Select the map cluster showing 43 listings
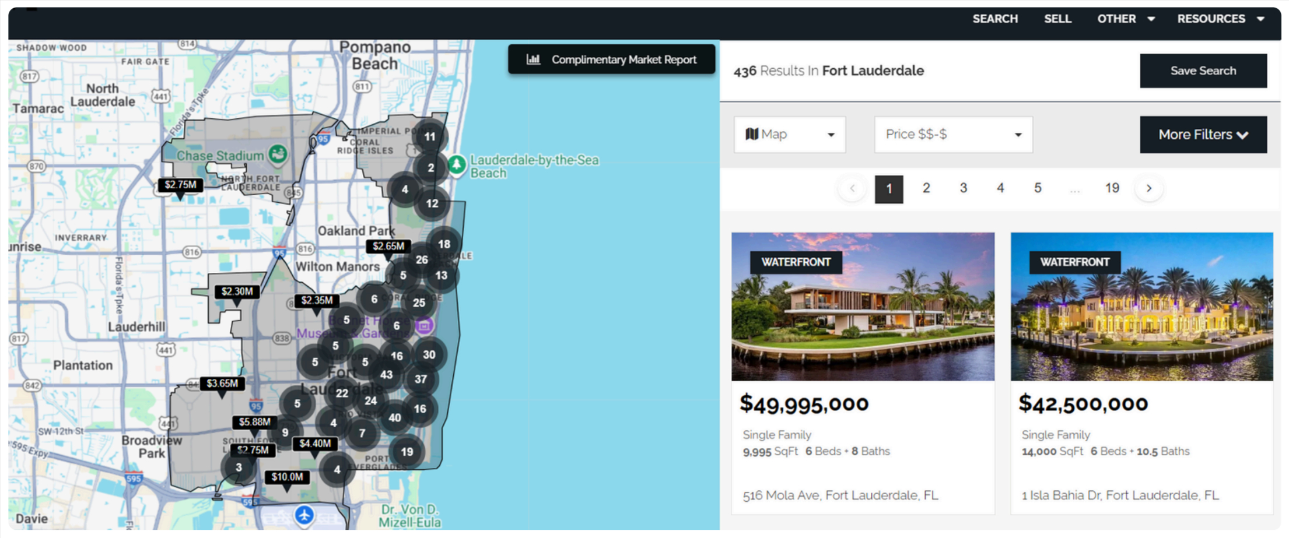Viewport: 1289px width, 538px height. click(x=386, y=375)
